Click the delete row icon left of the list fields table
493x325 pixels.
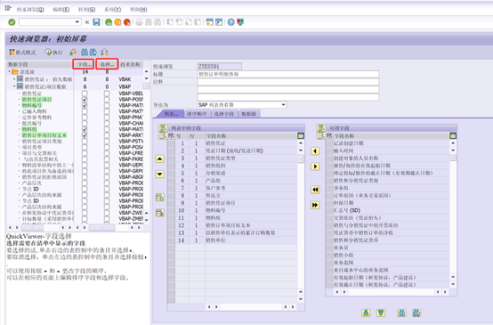pos(159,213)
